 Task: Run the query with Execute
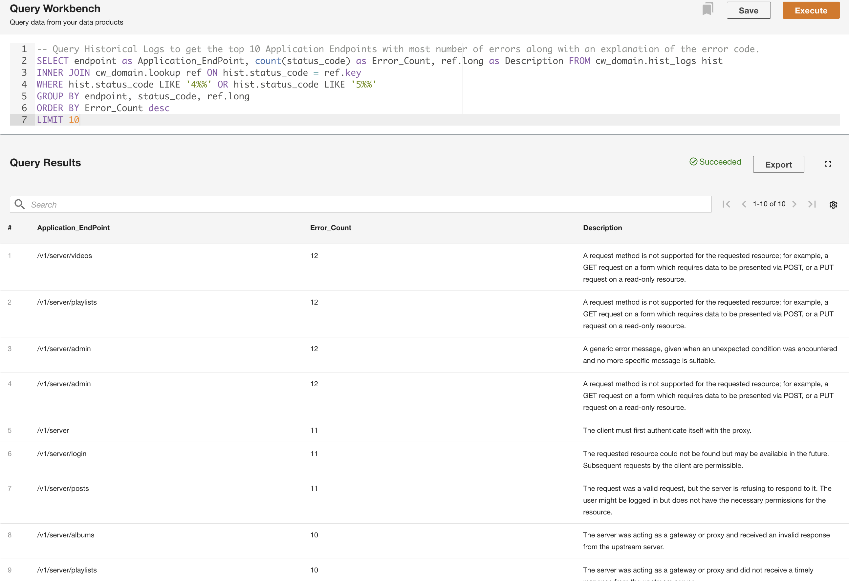[810, 10]
